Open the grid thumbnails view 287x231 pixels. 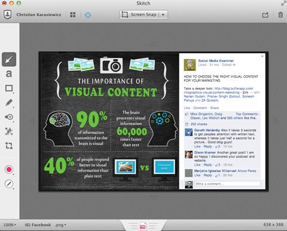73,15
